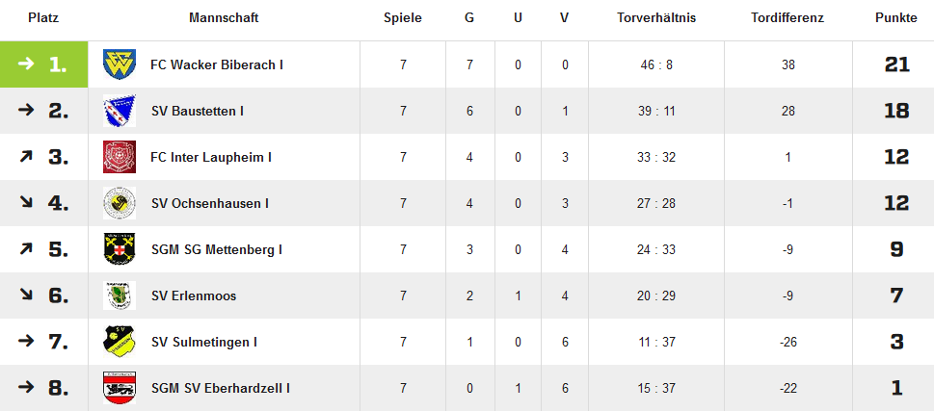Open the SV Baustetten I team page
Image resolution: width=934 pixels, height=411 pixels.
(198, 112)
